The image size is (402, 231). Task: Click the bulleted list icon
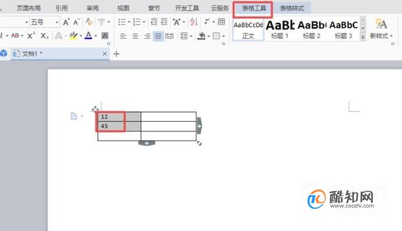[x=122, y=22]
